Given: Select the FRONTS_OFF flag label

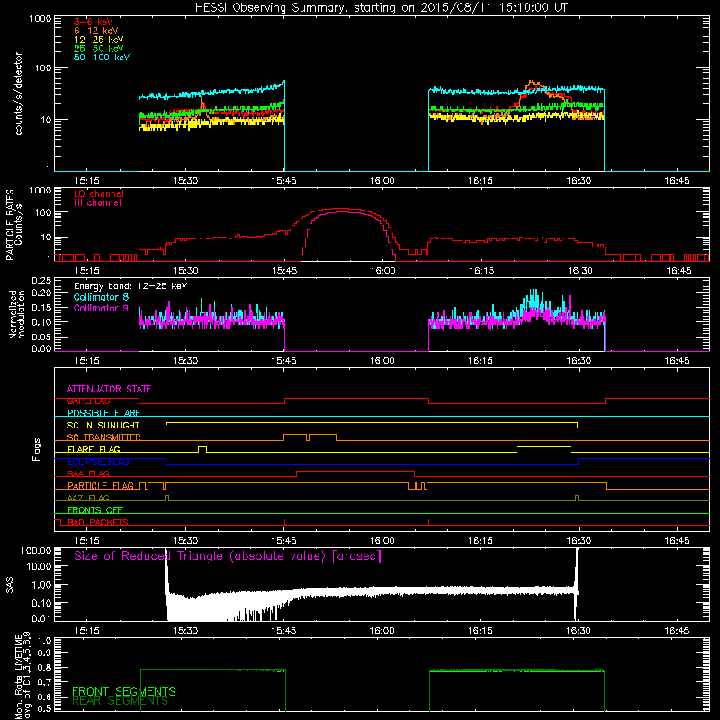Looking at the screenshot, I should click(95, 509).
